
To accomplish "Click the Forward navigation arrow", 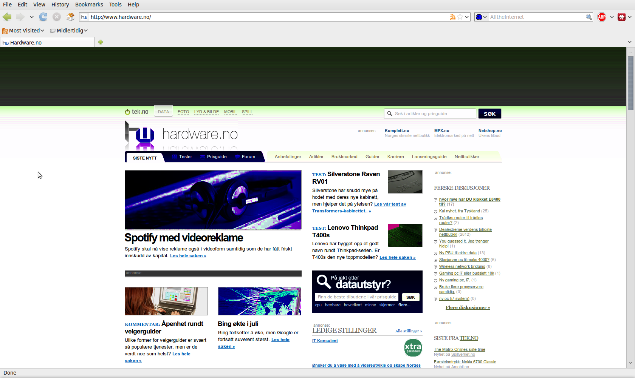I will coord(20,17).
